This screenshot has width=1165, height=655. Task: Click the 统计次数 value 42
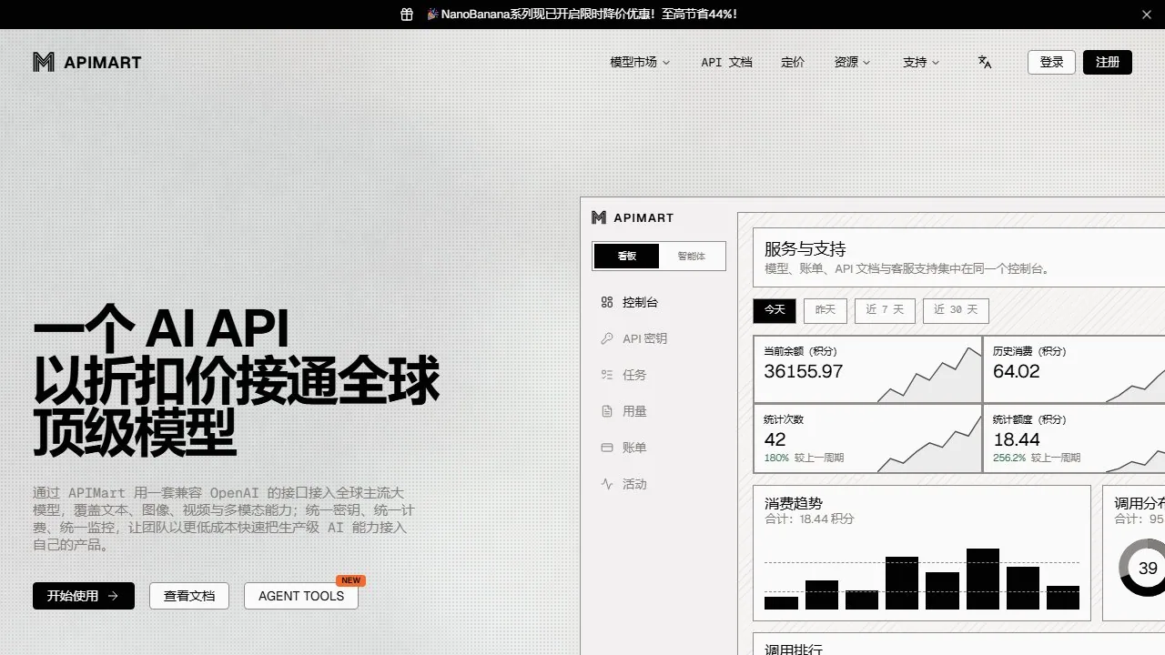coord(775,439)
